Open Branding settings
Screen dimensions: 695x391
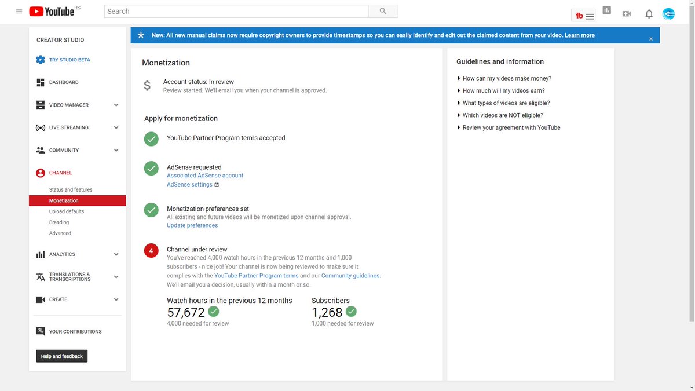pos(59,222)
